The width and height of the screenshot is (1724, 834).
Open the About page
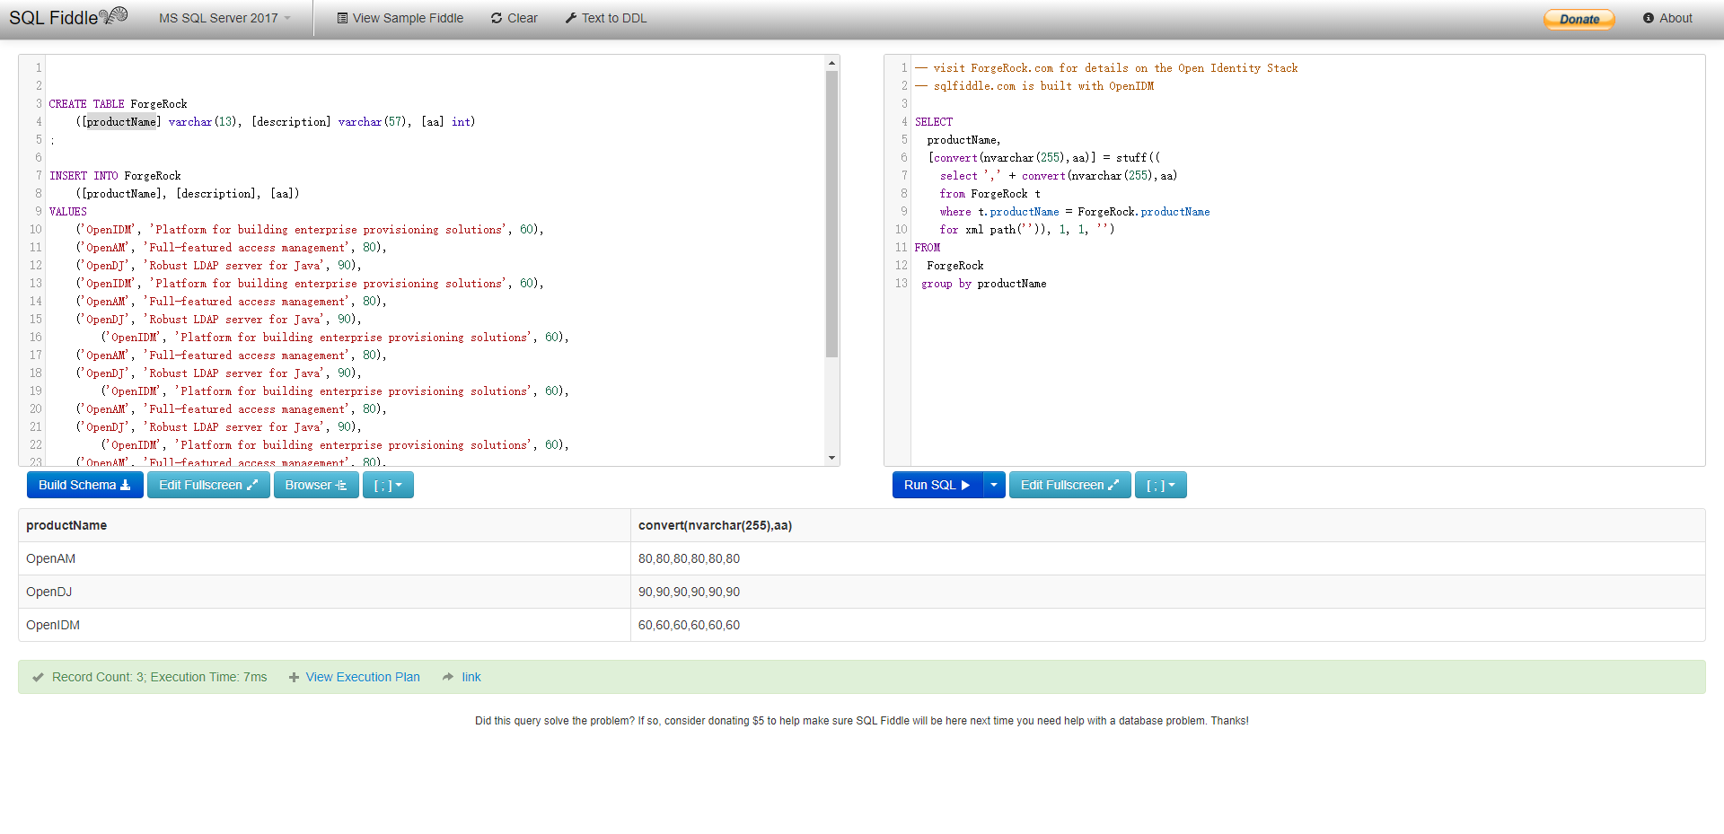[x=1668, y=18]
